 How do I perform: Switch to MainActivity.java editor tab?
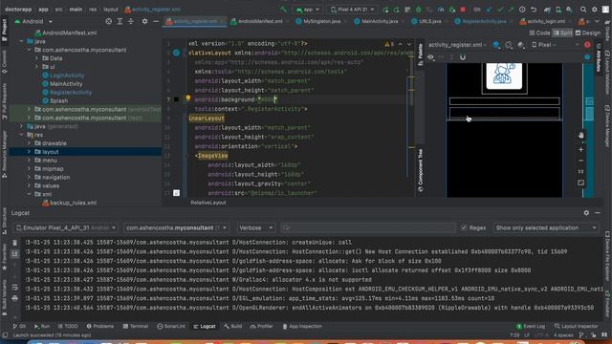click(x=376, y=21)
